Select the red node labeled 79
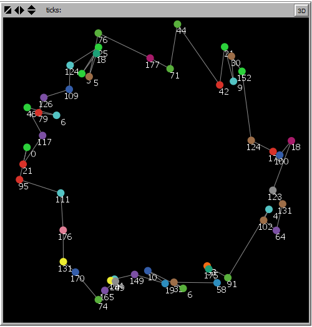The width and height of the screenshot is (312, 327). pyautogui.click(x=39, y=113)
